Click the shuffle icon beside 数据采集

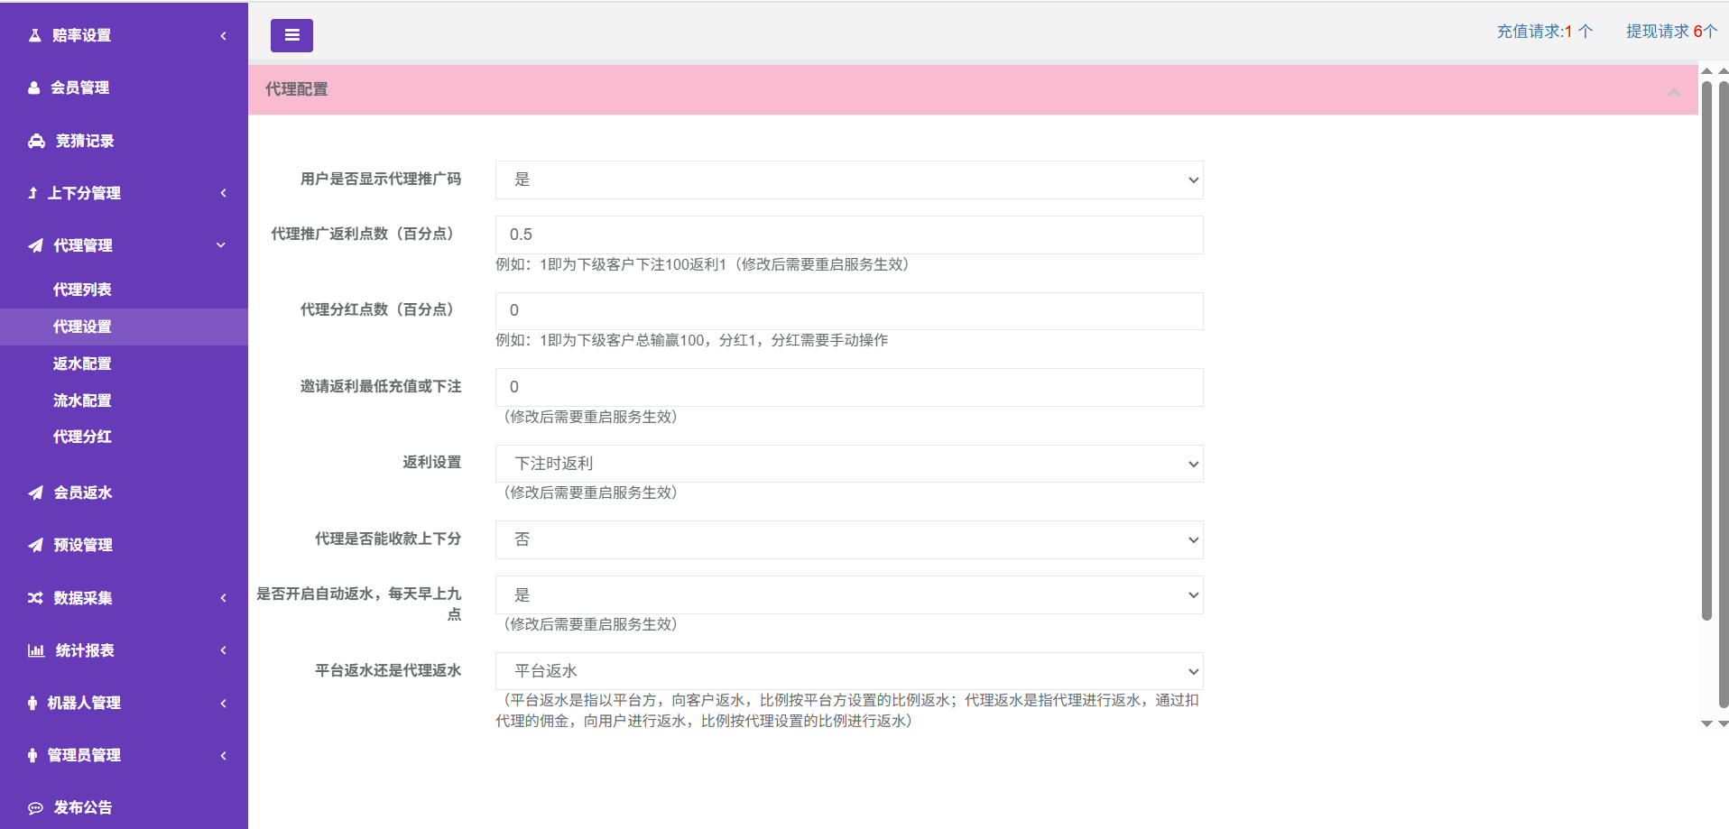coord(35,598)
